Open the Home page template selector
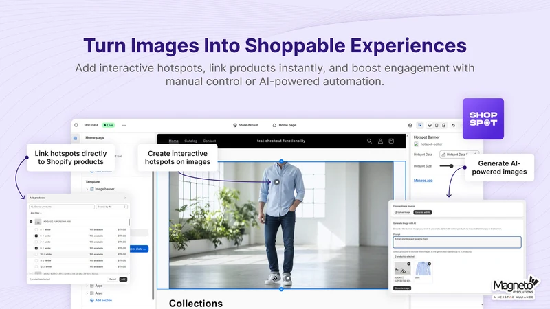Image resolution: width=550 pixels, height=309 pixels. [x=285, y=125]
